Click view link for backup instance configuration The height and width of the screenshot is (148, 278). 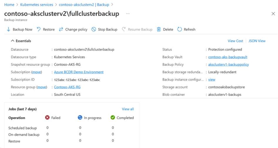pyautogui.click(x=212, y=80)
